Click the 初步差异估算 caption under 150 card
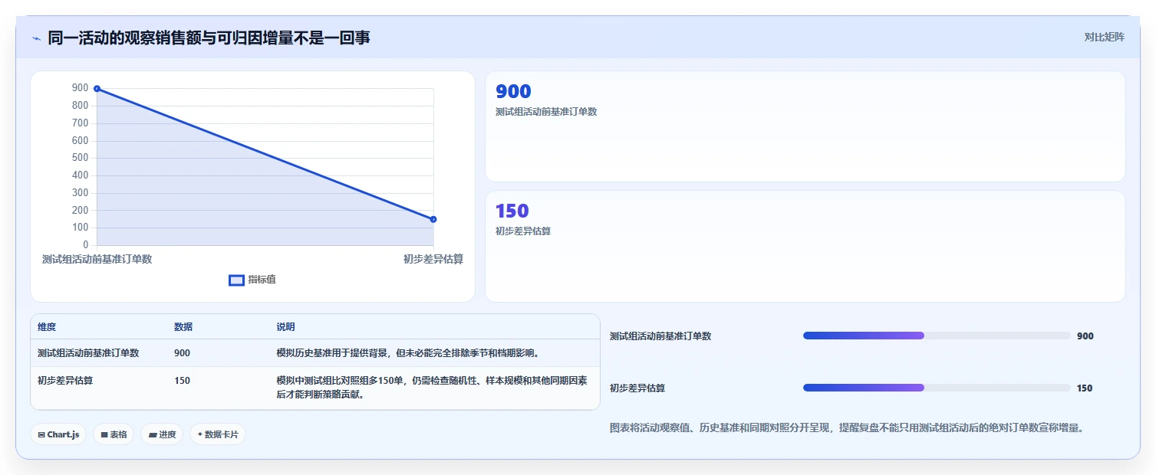Image resolution: width=1156 pixels, height=475 pixels. [x=523, y=231]
